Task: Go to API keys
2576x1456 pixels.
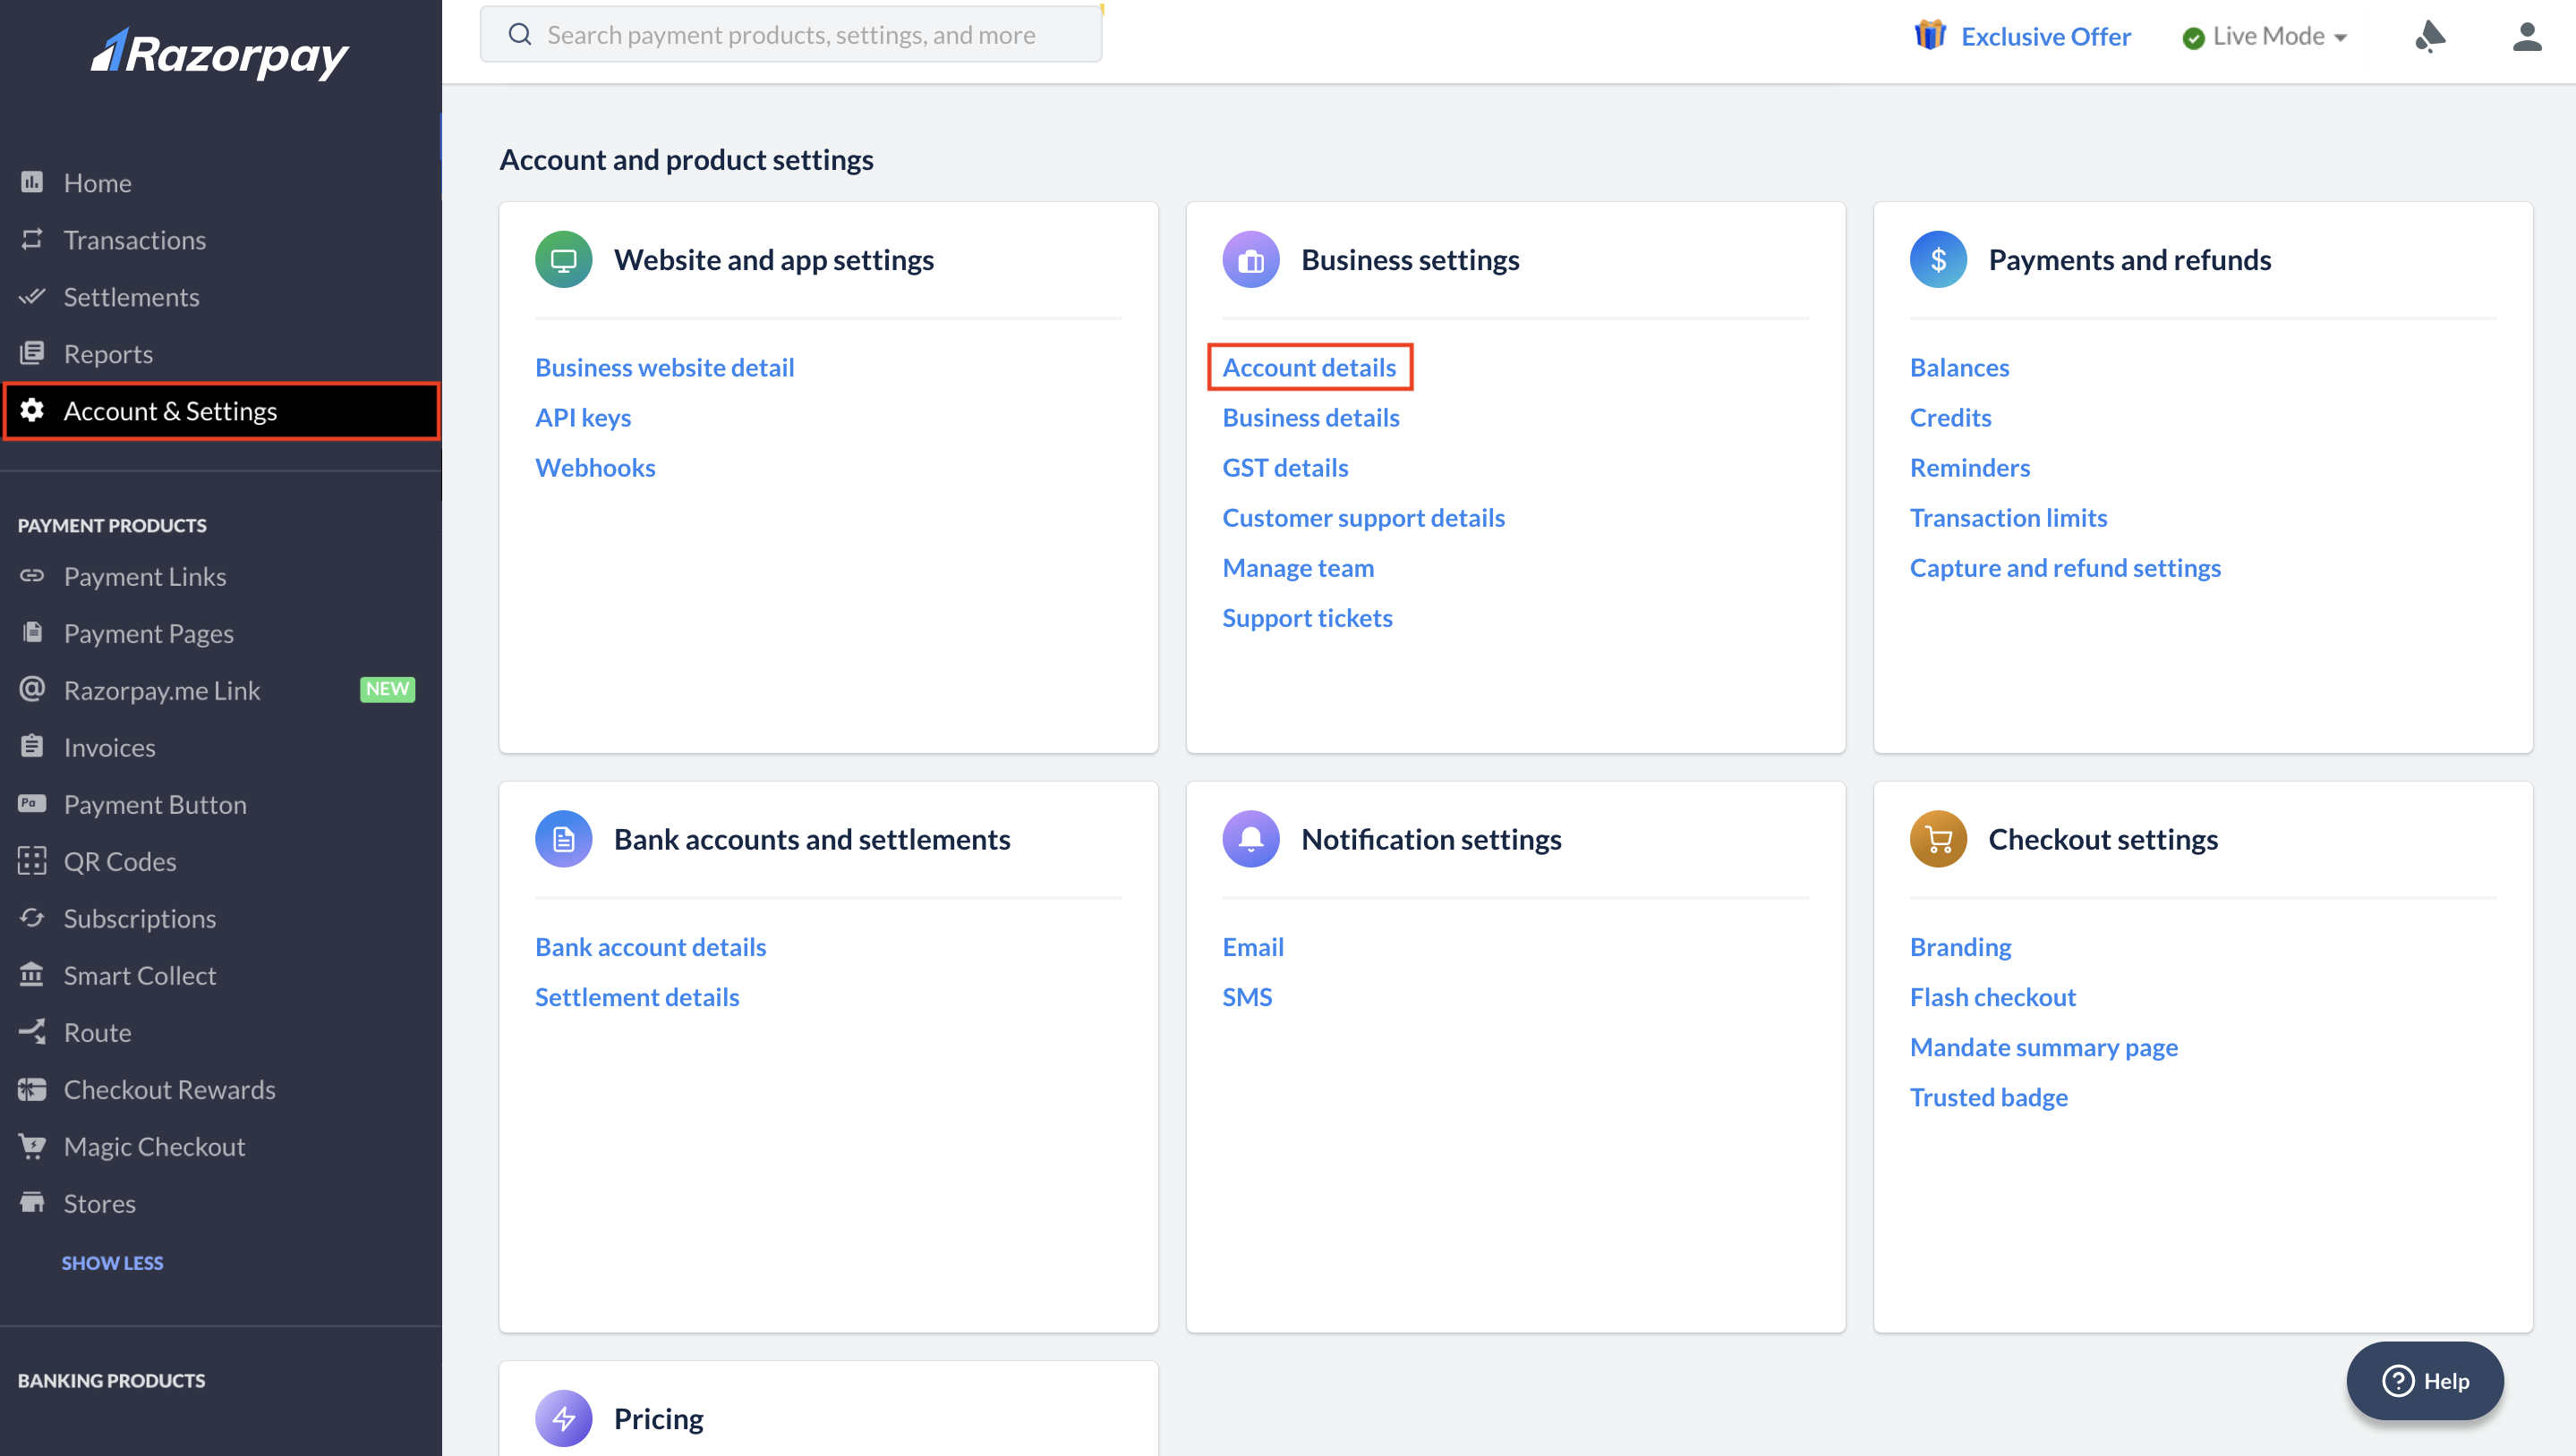Action: (583, 417)
